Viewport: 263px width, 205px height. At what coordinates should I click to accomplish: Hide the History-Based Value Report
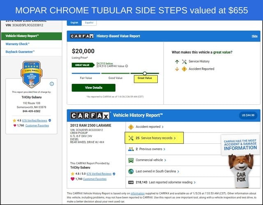pyautogui.click(x=254, y=36)
